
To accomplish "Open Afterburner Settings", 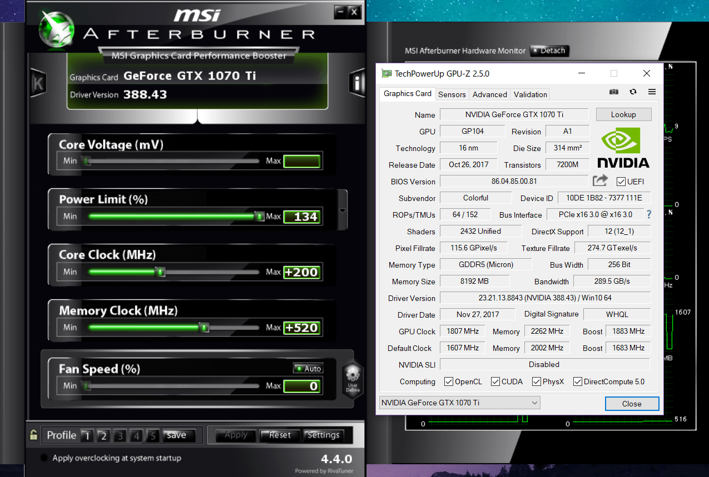I will tap(323, 435).
